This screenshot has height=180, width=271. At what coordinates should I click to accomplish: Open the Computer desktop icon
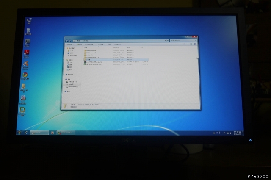coord(29,21)
